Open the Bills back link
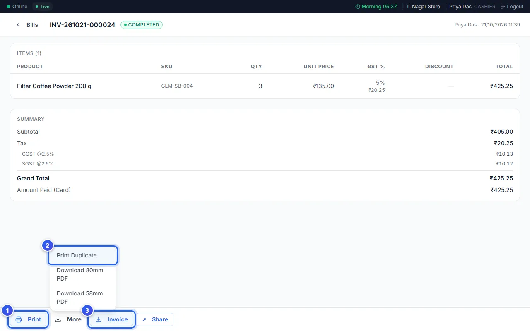 27,25
